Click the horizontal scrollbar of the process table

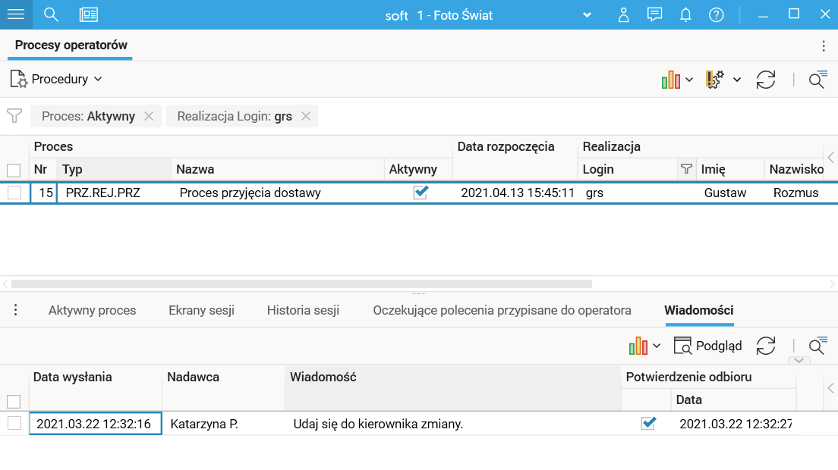[x=304, y=284]
